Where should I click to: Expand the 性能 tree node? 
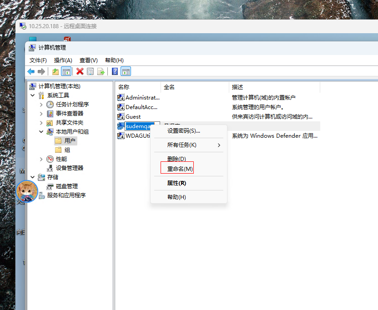41,159
